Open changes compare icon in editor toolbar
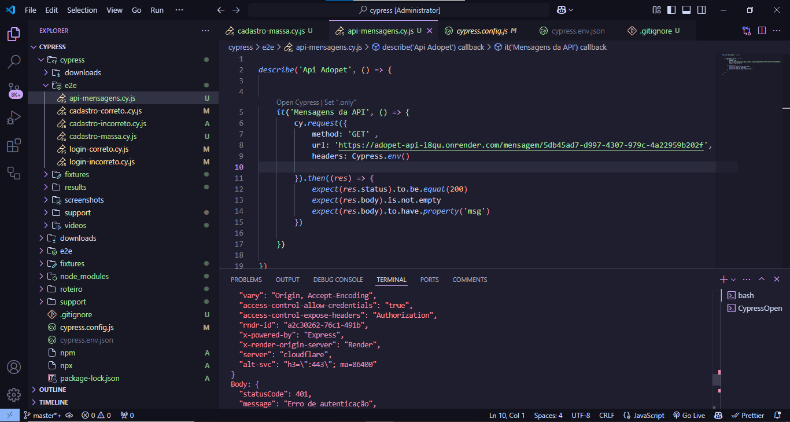 tap(747, 31)
